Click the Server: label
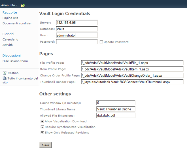The image size is (187, 148). click(x=45, y=23)
